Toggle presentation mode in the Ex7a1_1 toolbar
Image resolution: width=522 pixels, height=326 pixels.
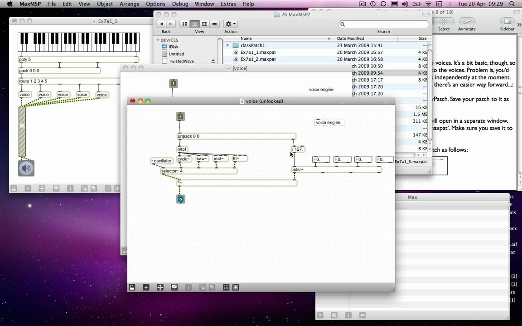click(x=56, y=188)
